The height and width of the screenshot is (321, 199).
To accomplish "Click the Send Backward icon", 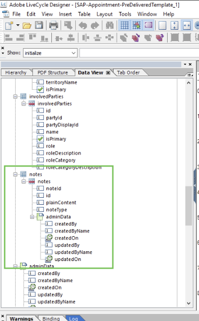I will (x=160, y=38).
